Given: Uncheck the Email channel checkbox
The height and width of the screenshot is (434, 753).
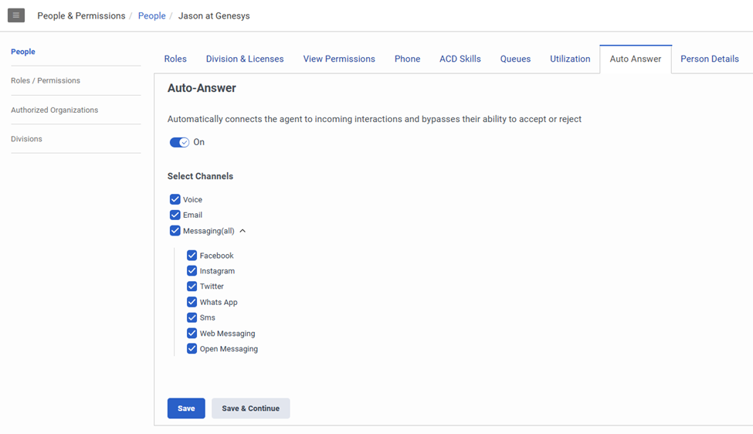Looking at the screenshot, I should [x=175, y=215].
